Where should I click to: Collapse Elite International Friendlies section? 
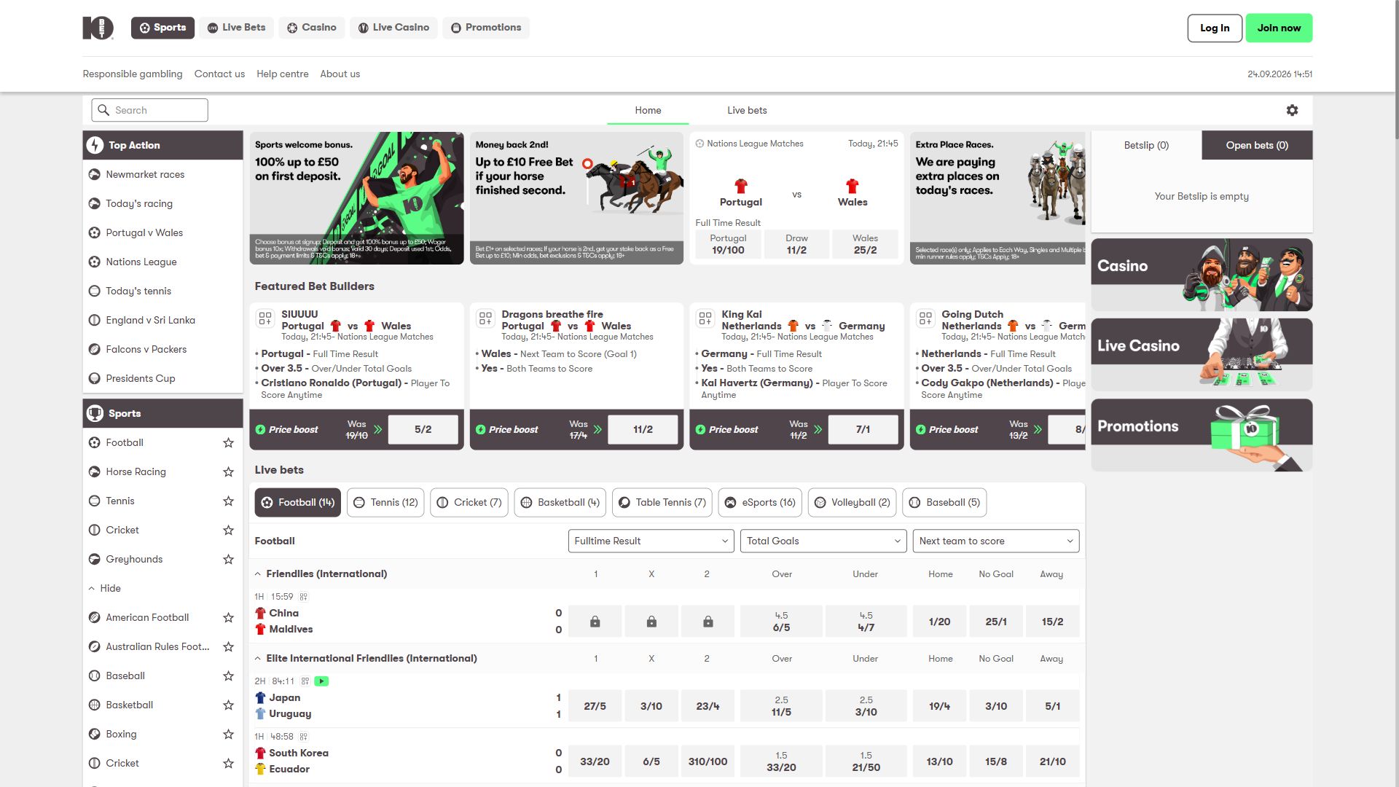click(258, 659)
